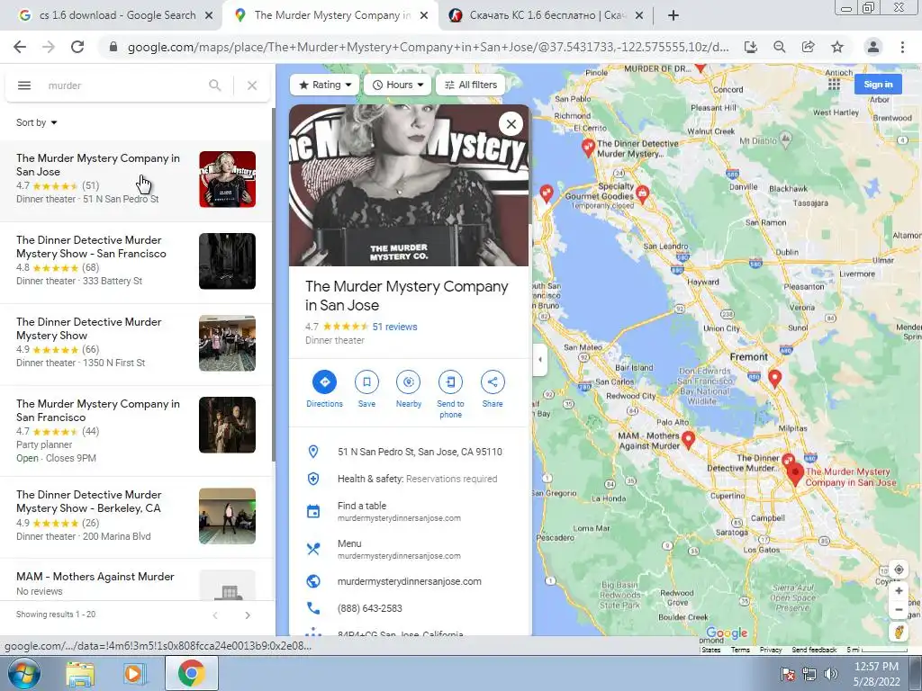Image resolution: width=922 pixels, height=691 pixels.
Task: Click the Sign in button
Action: (878, 84)
